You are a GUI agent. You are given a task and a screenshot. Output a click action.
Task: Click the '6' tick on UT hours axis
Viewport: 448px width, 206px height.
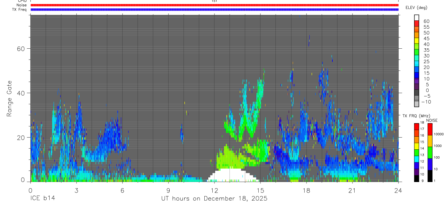(x=123, y=190)
